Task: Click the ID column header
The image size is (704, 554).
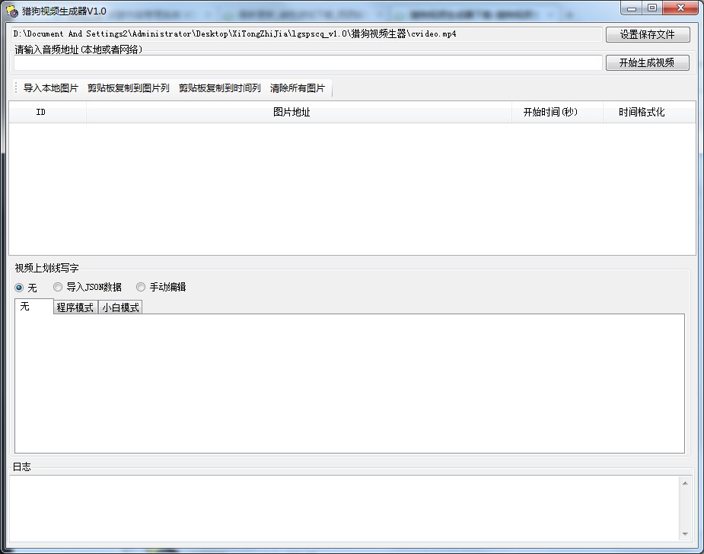Action: (x=41, y=113)
